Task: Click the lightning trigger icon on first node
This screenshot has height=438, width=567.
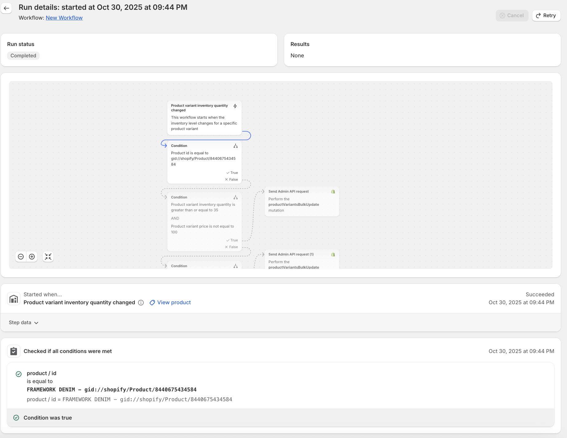Action: point(235,106)
